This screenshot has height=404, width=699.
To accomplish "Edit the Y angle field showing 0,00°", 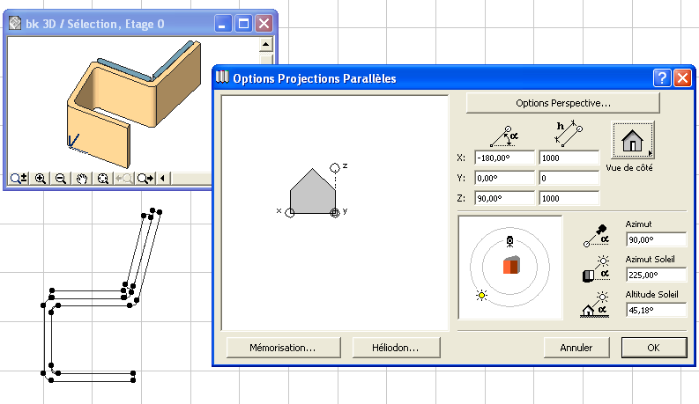I will tap(504, 179).
